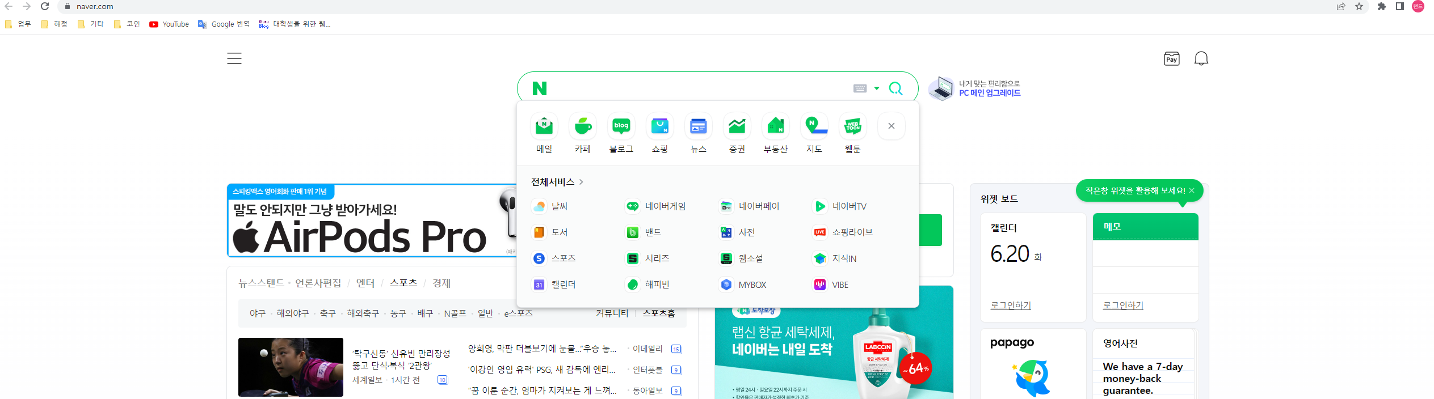This screenshot has height=399, width=1434.
Task: Open the 네이버TV service
Action: point(840,206)
